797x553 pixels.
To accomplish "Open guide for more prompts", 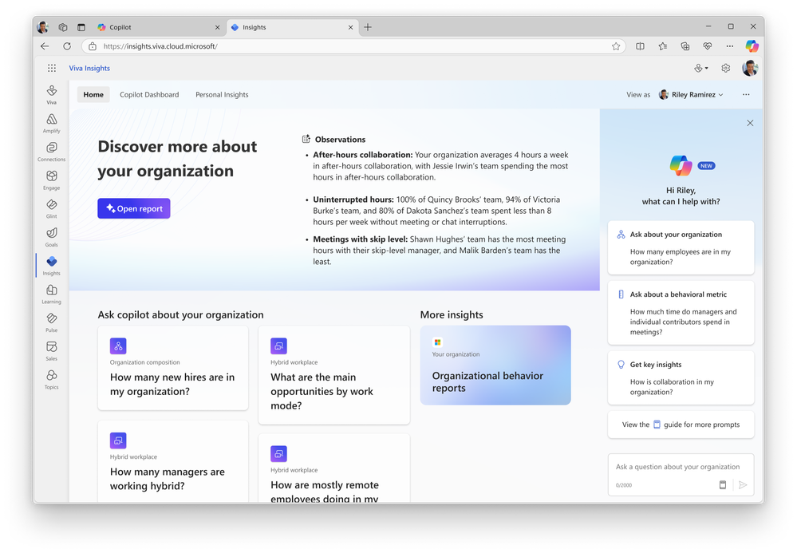I will 681,425.
